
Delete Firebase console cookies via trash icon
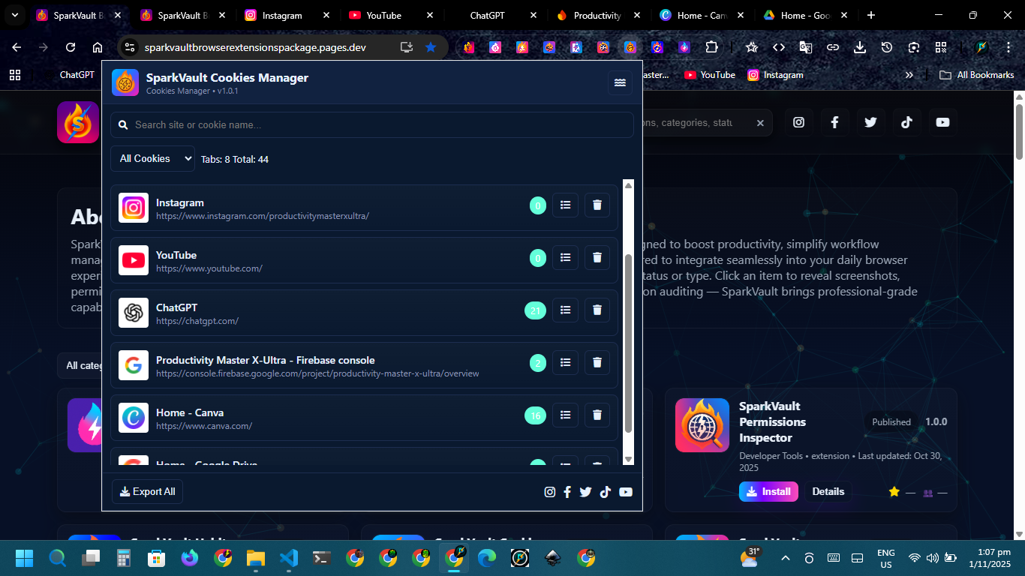pyautogui.click(x=597, y=362)
